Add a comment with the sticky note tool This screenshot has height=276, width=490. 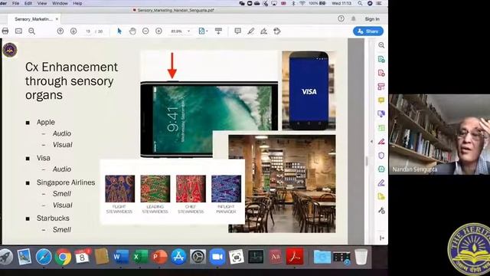[x=238, y=31]
